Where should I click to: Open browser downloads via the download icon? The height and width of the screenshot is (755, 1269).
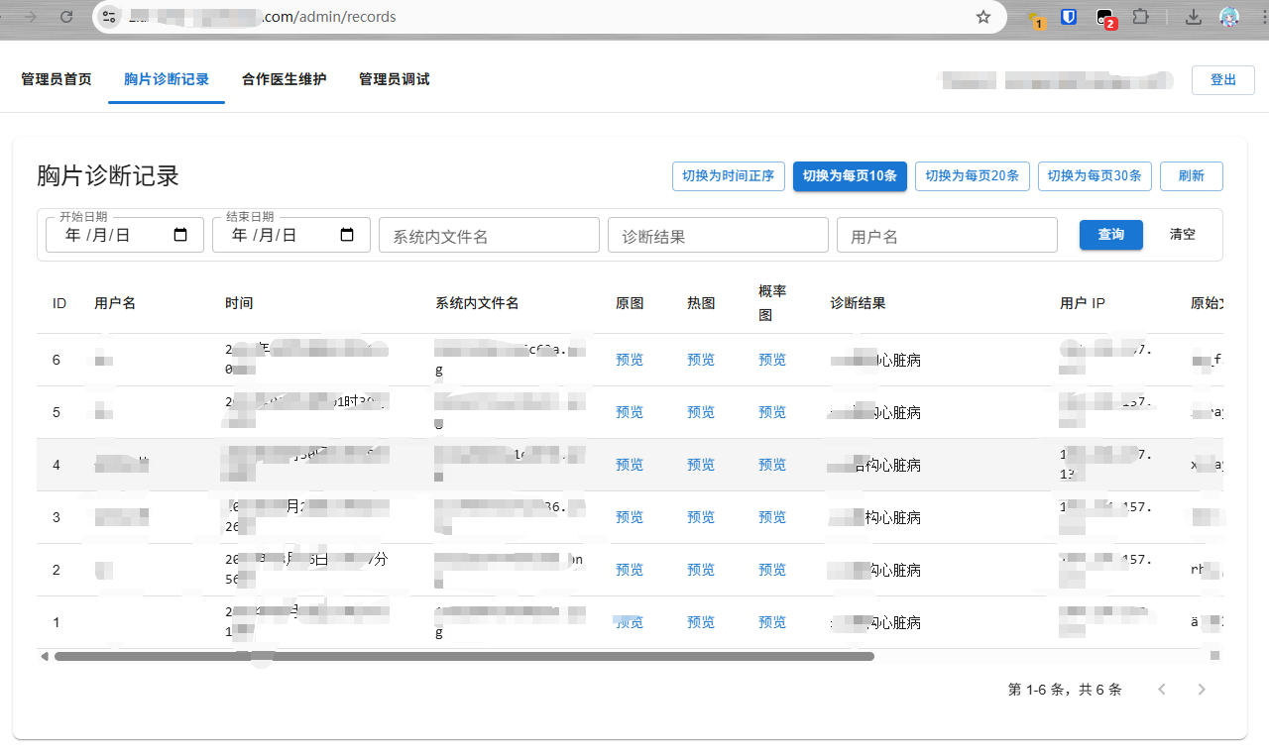pyautogui.click(x=1194, y=17)
